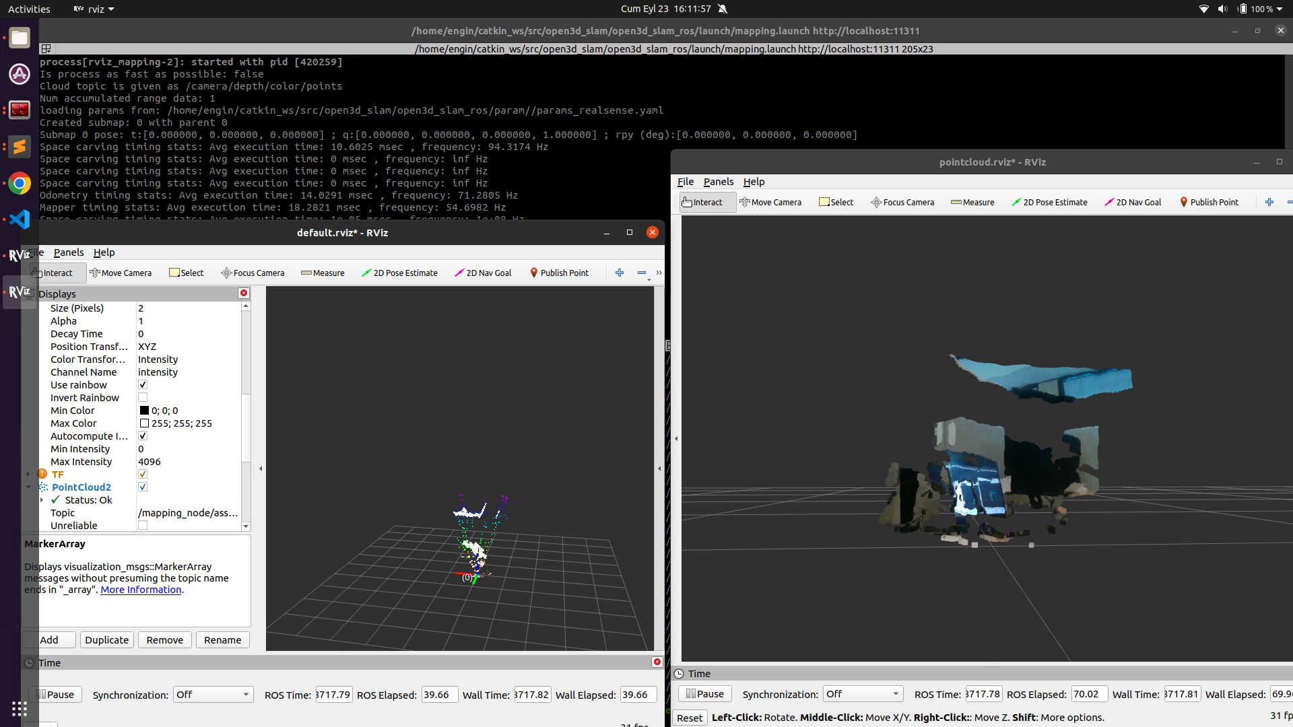The height and width of the screenshot is (727, 1293).
Task: Enable the Invert Rainbow option
Action: coord(143,397)
